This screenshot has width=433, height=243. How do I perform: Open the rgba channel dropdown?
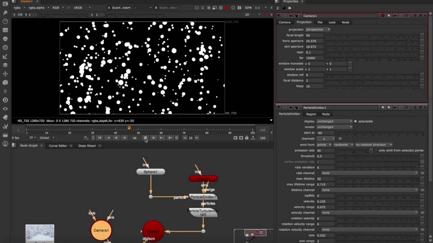19,8
